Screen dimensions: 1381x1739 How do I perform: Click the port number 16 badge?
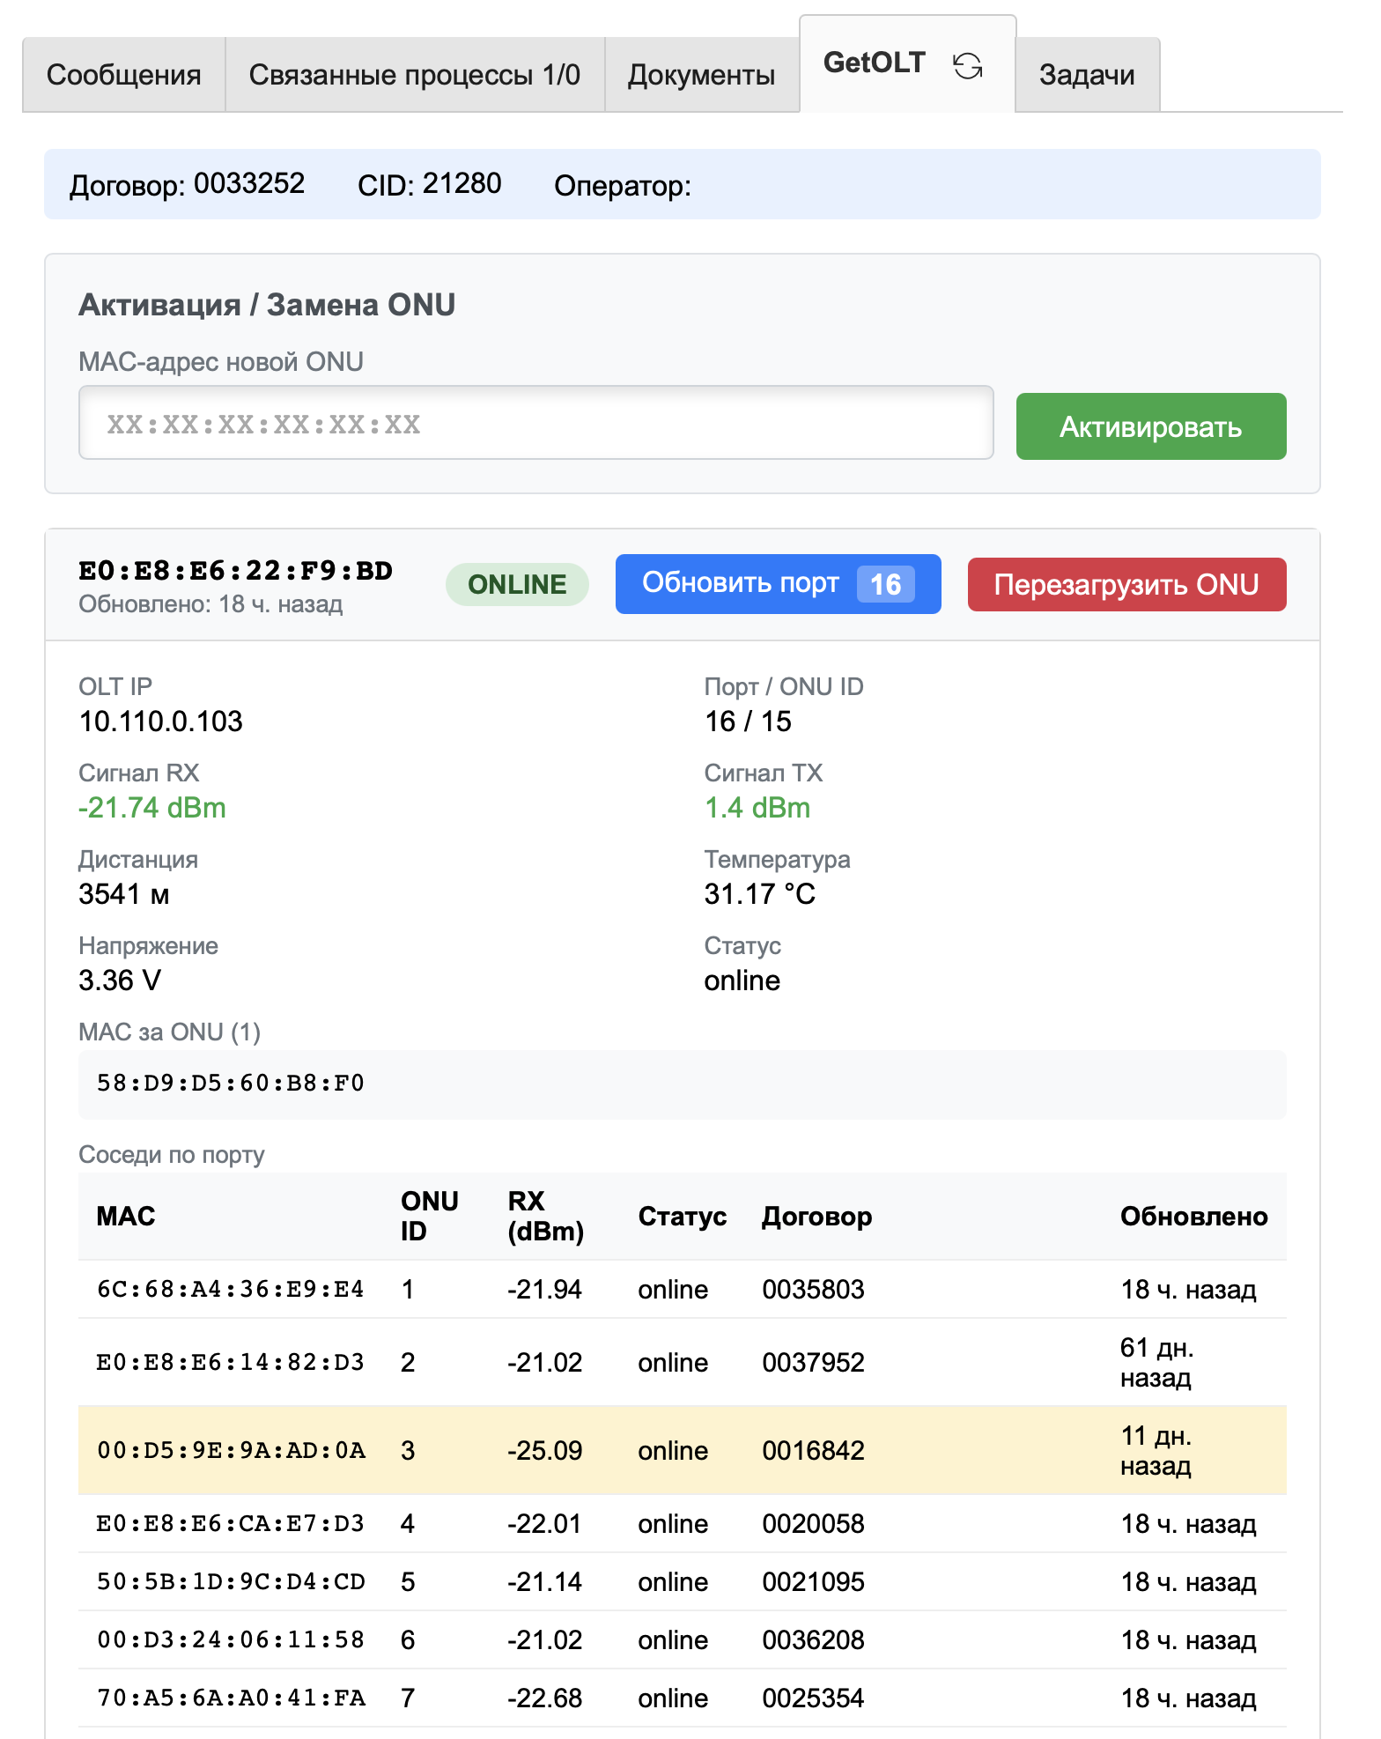click(885, 584)
